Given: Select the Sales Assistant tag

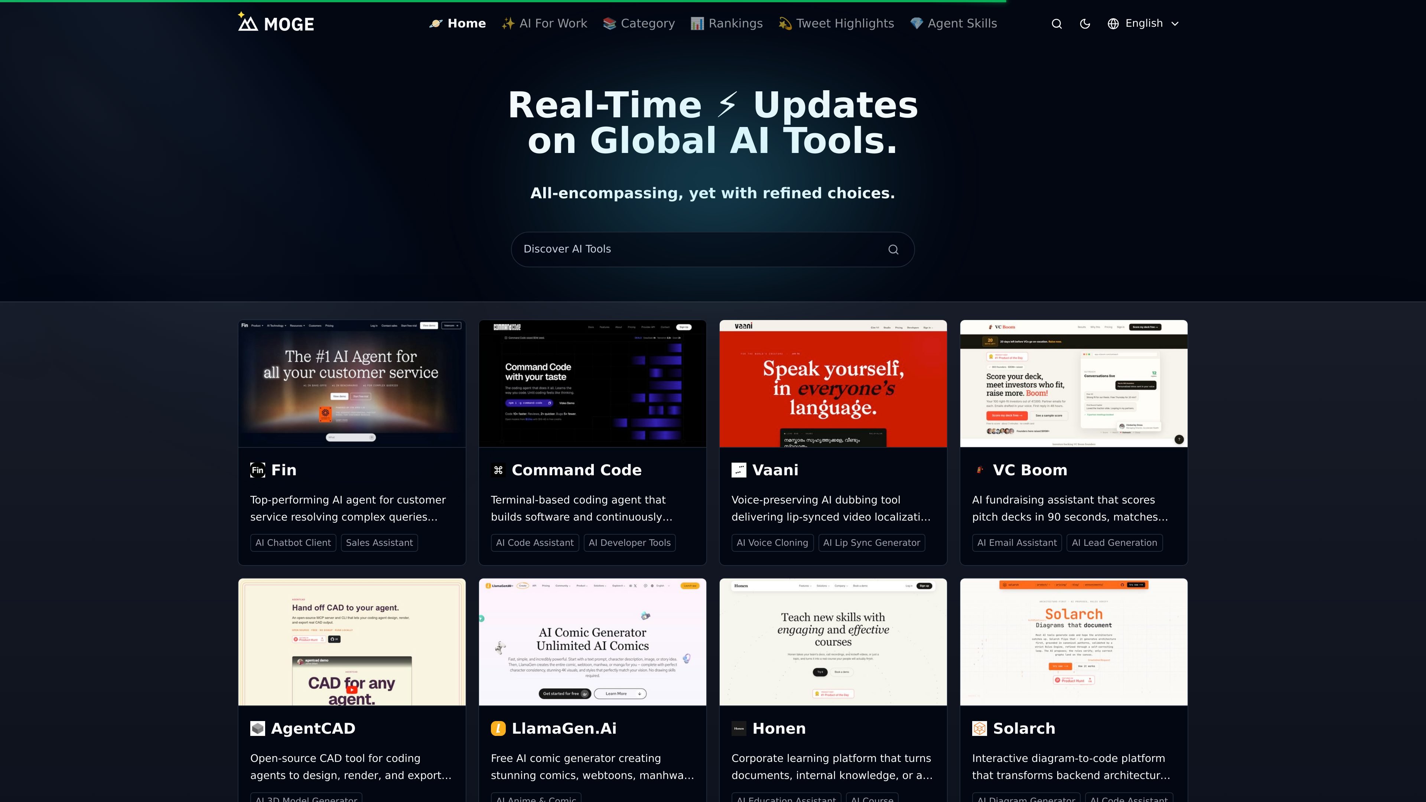Looking at the screenshot, I should (x=379, y=543).
